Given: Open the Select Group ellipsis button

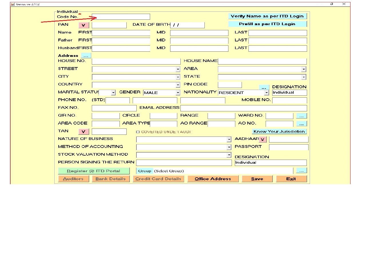Looking at the screenshot, I should [301, 171].
